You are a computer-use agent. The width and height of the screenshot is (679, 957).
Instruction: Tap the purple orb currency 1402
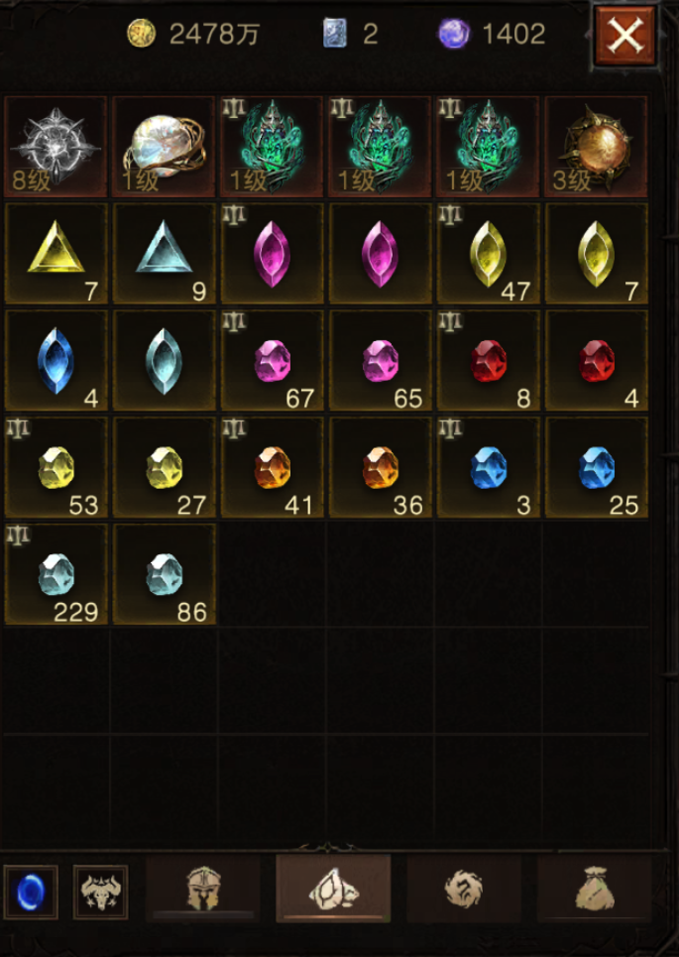(492, 34)
